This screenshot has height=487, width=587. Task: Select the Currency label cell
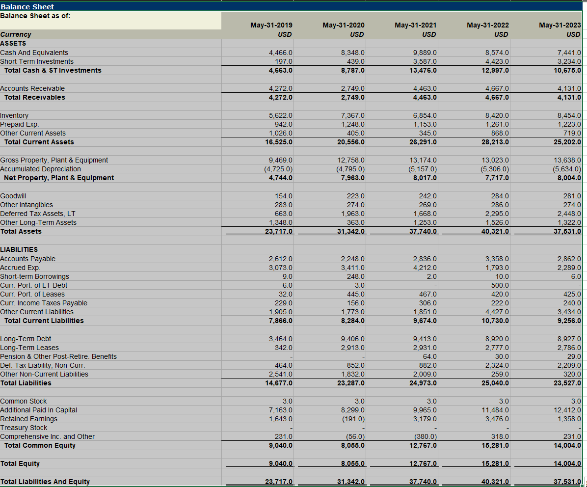pos(16,34)
